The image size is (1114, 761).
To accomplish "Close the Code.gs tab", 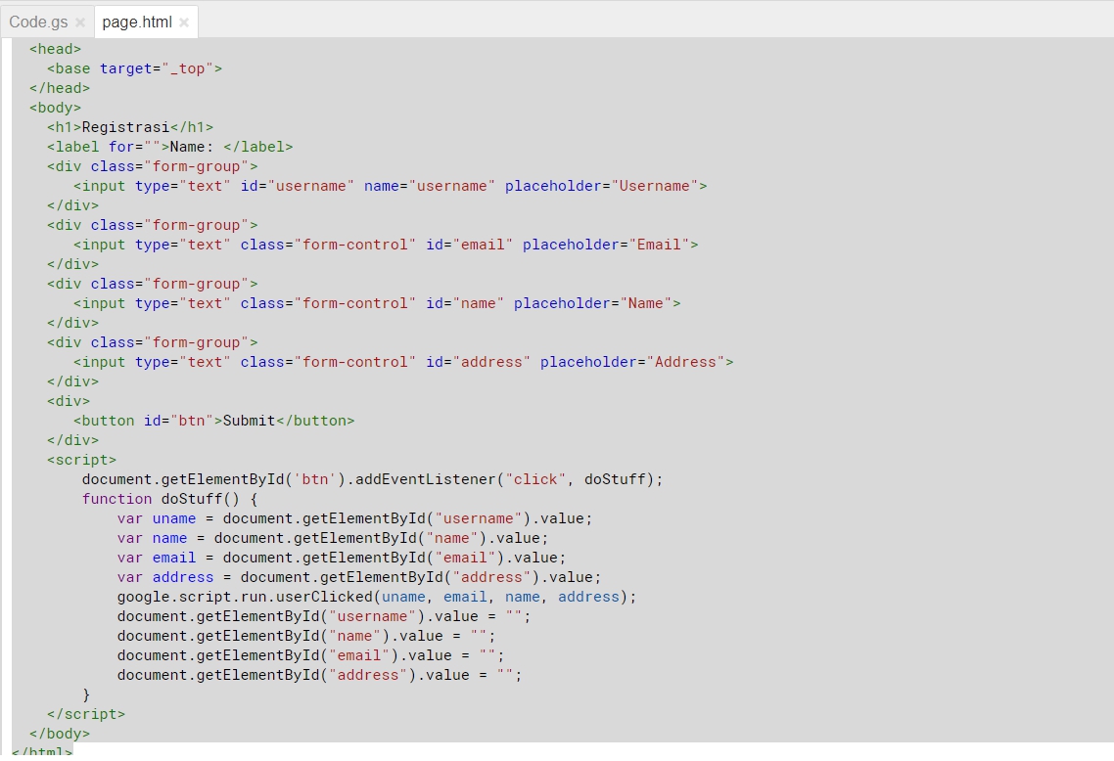I will pyautogui.click(x=80, y=22).
